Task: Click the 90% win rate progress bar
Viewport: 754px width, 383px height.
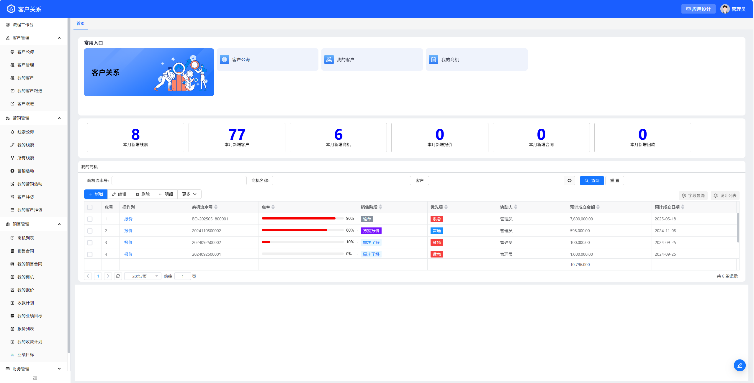Action: (x=302, y=219)
